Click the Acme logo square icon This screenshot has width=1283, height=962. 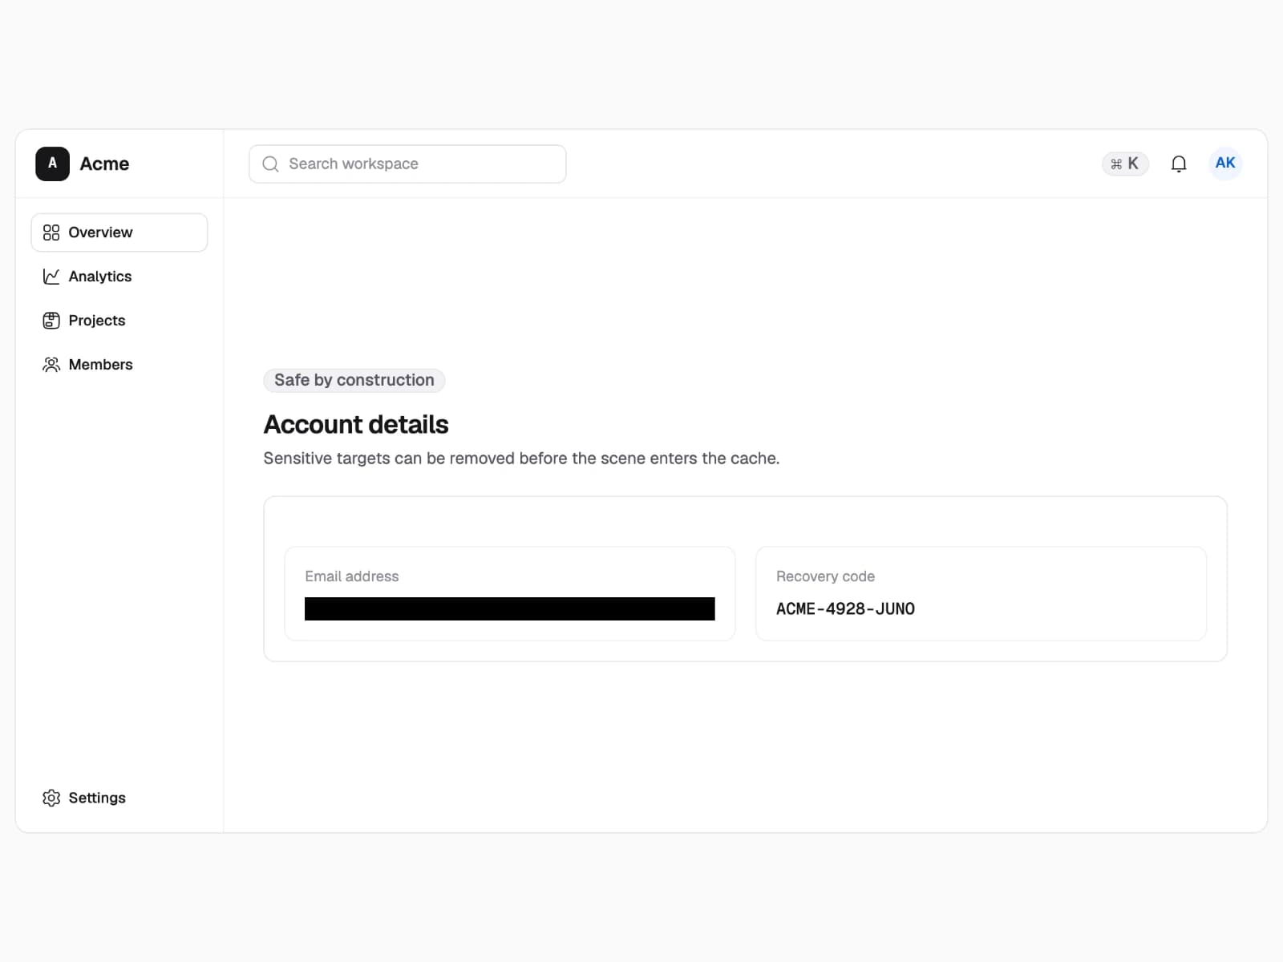click(52, 164)
